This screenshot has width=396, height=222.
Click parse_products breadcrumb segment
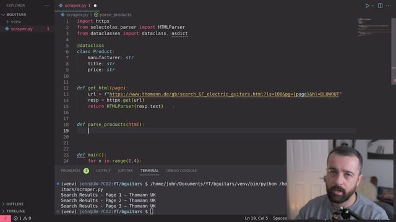coord(116,15)
